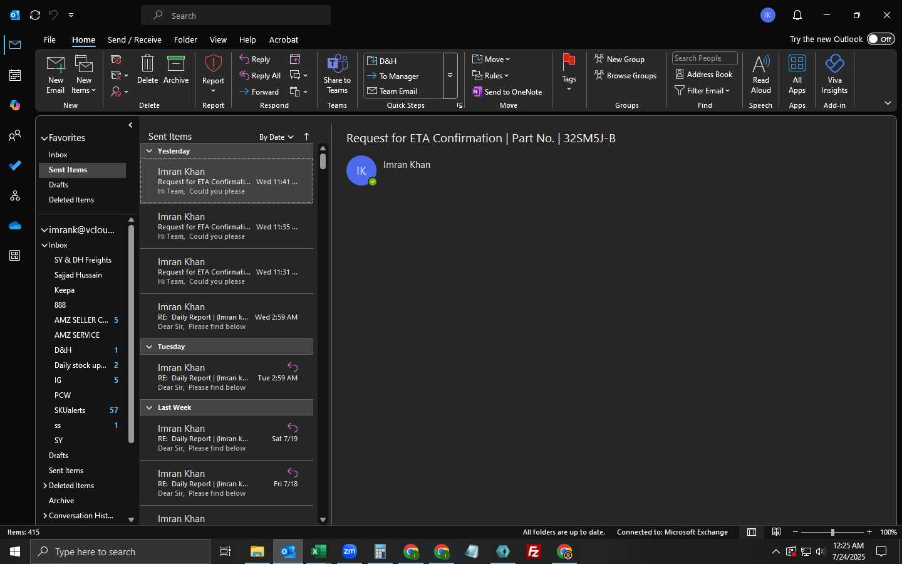
Task: Switch to the Folder tab
Action: 185,39
